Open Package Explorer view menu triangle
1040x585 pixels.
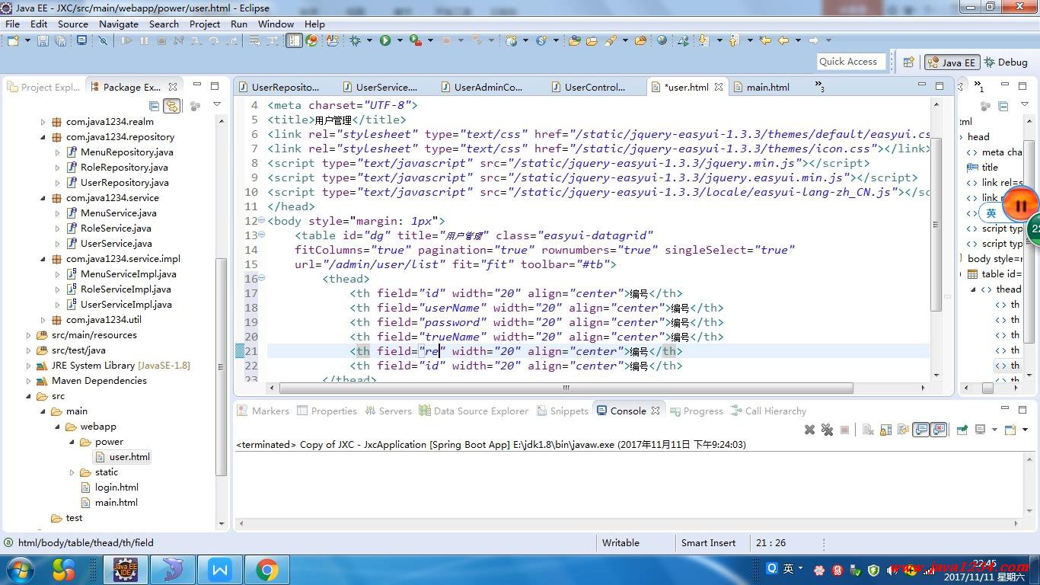click(x=217, y=105)
